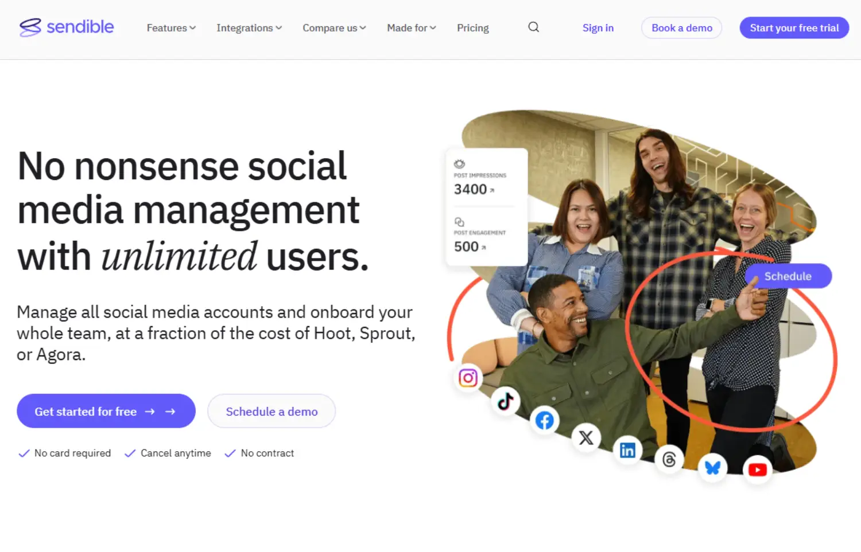Click the Manage all social media paragraph
The height and width of the screenshot is (552, 861).
tap(216, 333)
